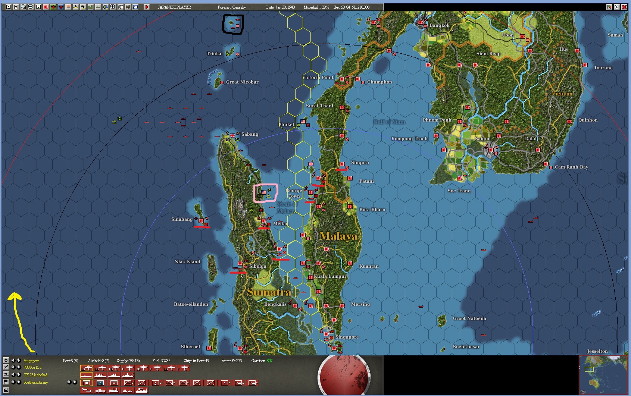Screen dimensions: 631x396
Task: Select the Phuket base with the US flag
Action: tap(303, 122)
